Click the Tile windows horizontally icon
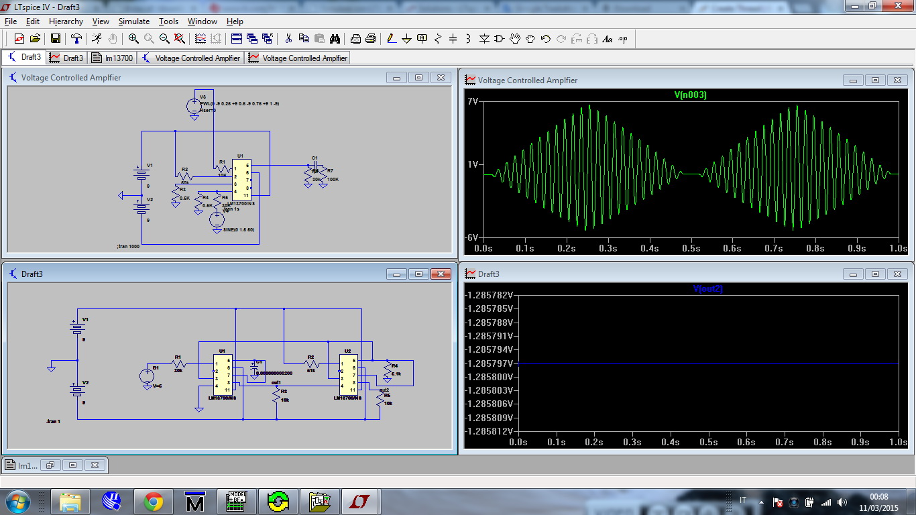This screenshot has width=916, height=515. [x=237, y=39]
